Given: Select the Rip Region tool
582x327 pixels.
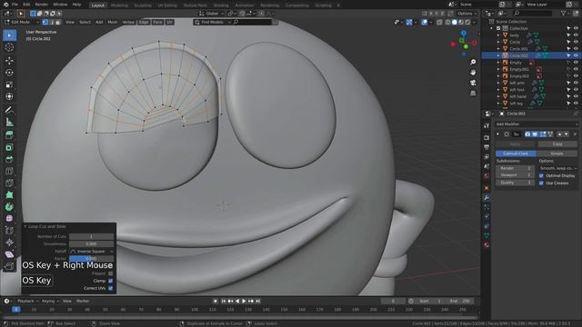Looking at the screenshot, I should pos(9,266).
